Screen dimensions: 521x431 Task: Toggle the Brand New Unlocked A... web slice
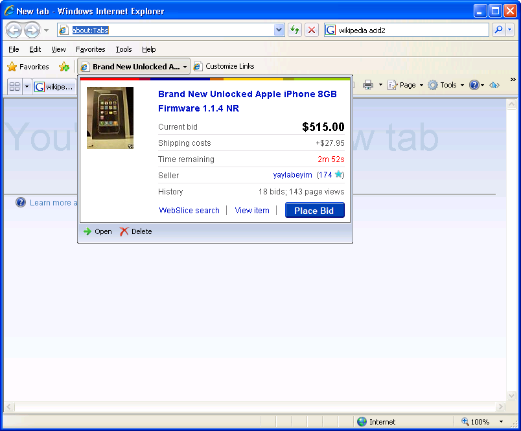134,67
